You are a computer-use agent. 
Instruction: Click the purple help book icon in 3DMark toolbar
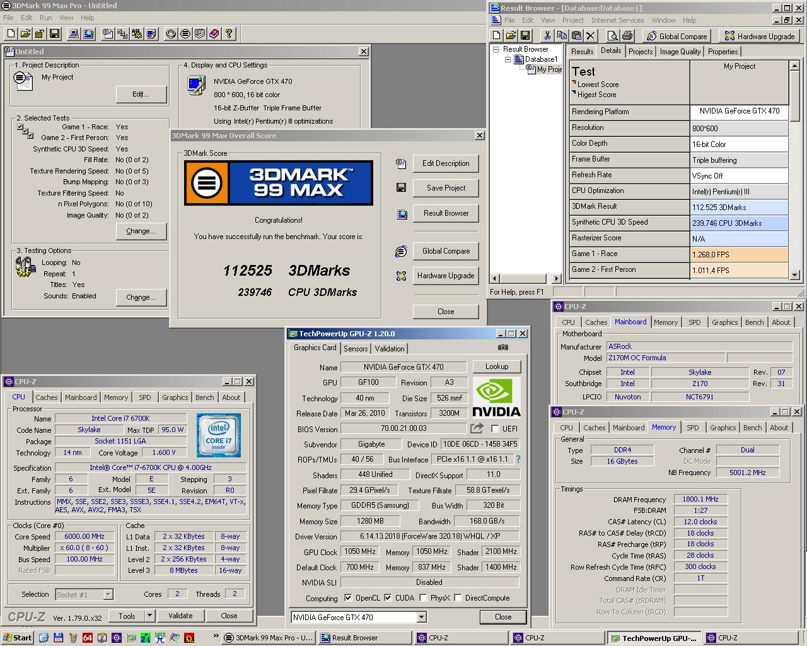(214, 33)
